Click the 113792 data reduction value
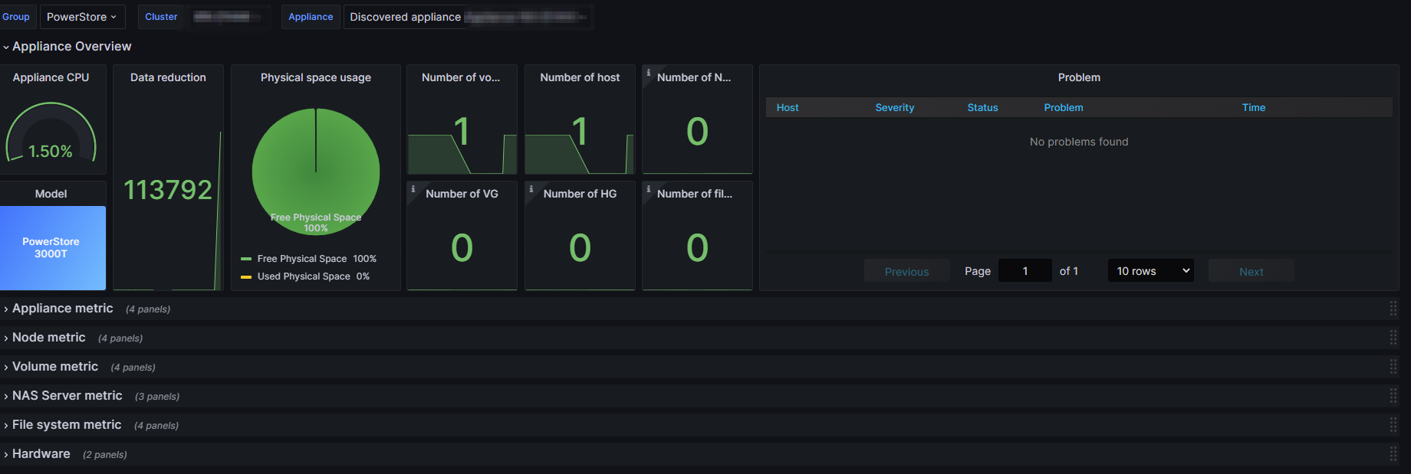 click(168, 190)
